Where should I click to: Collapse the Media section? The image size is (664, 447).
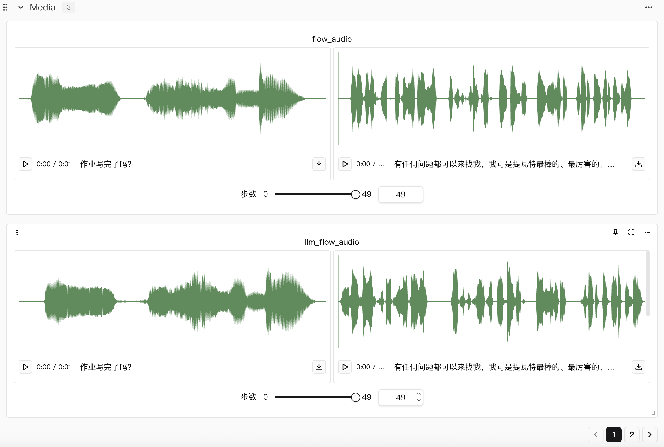tap(21, 7)
